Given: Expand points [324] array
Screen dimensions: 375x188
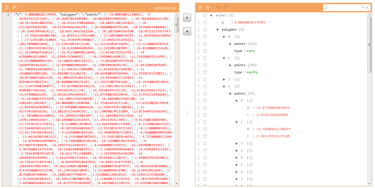Looking at the screenshot, I should pyautogui.click(x=230, y=44).
